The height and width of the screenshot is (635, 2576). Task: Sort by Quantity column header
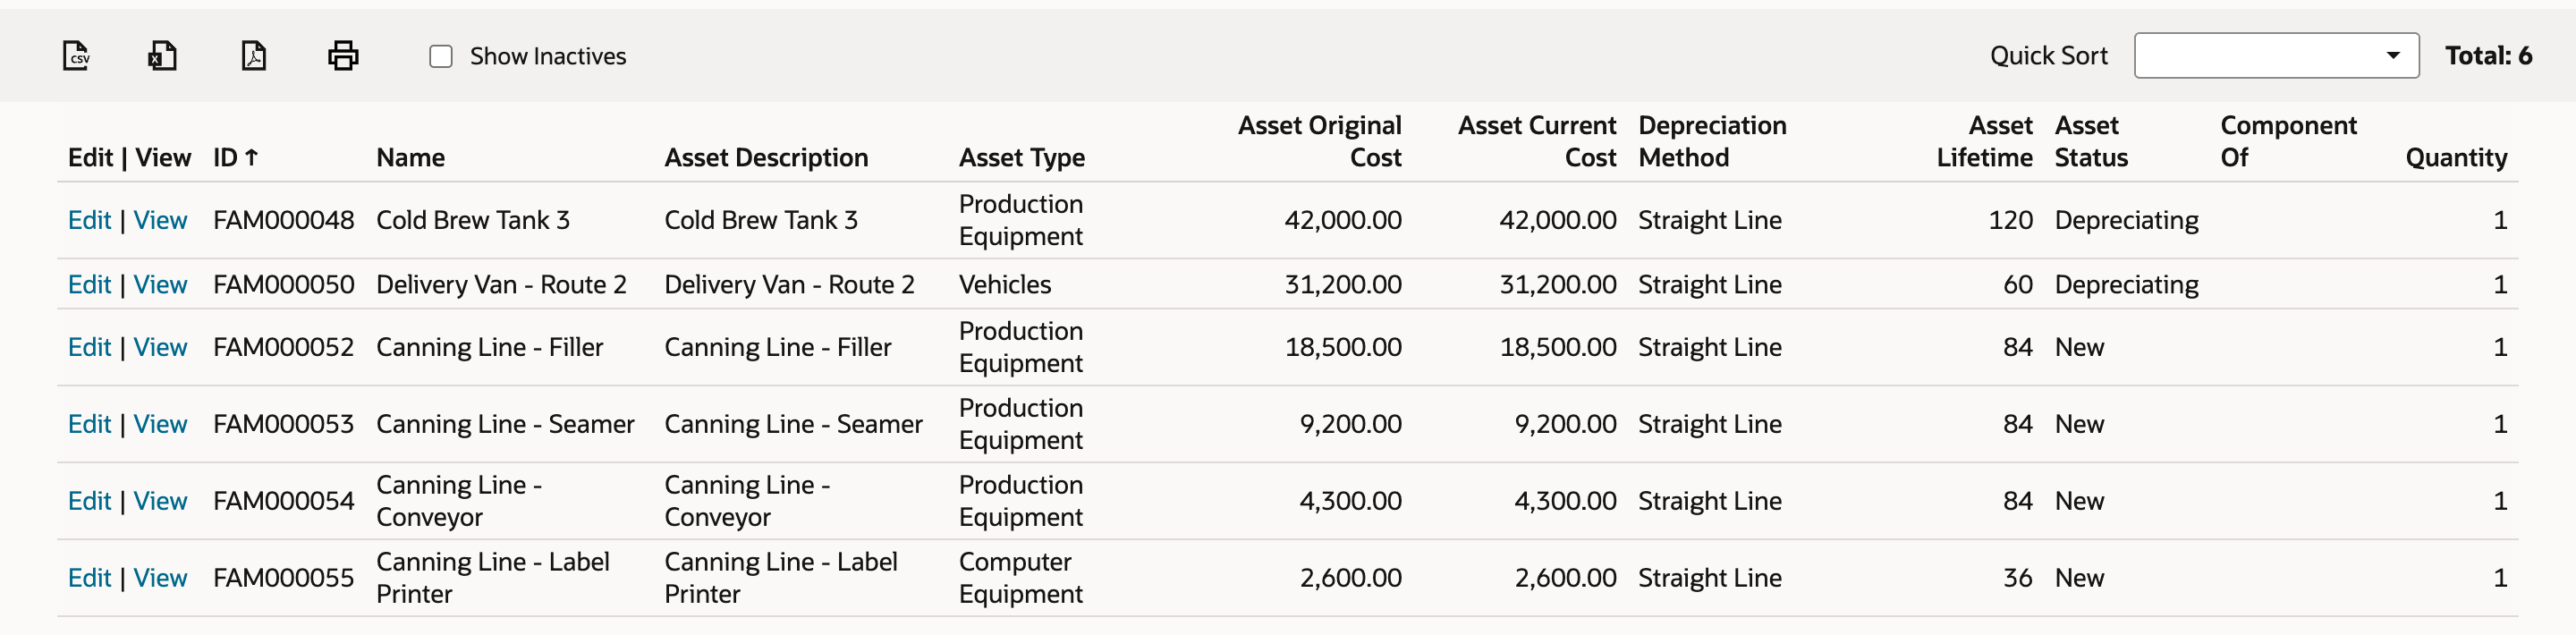[x=2456, y=157]
